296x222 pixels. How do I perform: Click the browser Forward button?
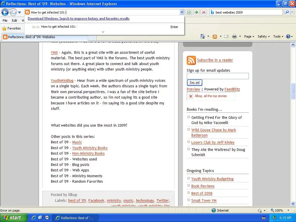(13, 12)
